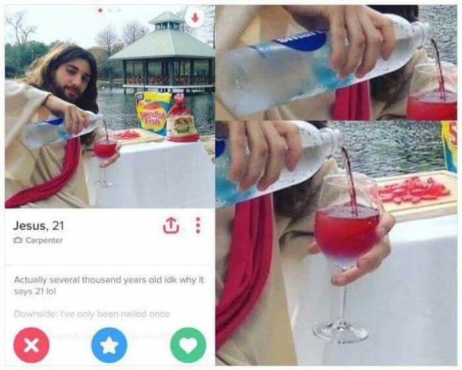Tap the blue star Super Like button
This screenshot has width=462, height=370.
(110, 345)
